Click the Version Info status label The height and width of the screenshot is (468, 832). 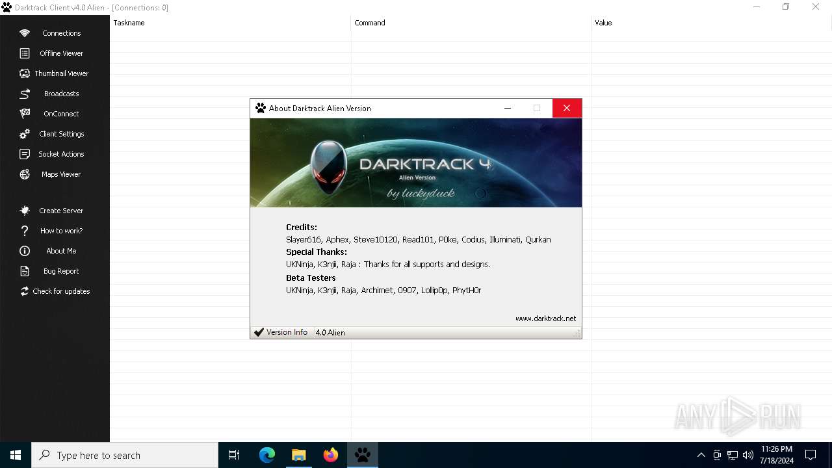[x=287, y=332]
